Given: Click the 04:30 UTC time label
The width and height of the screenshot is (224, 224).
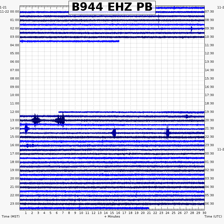Looking at the screenshot, I should pyautogui.click(x=209, y=187).
